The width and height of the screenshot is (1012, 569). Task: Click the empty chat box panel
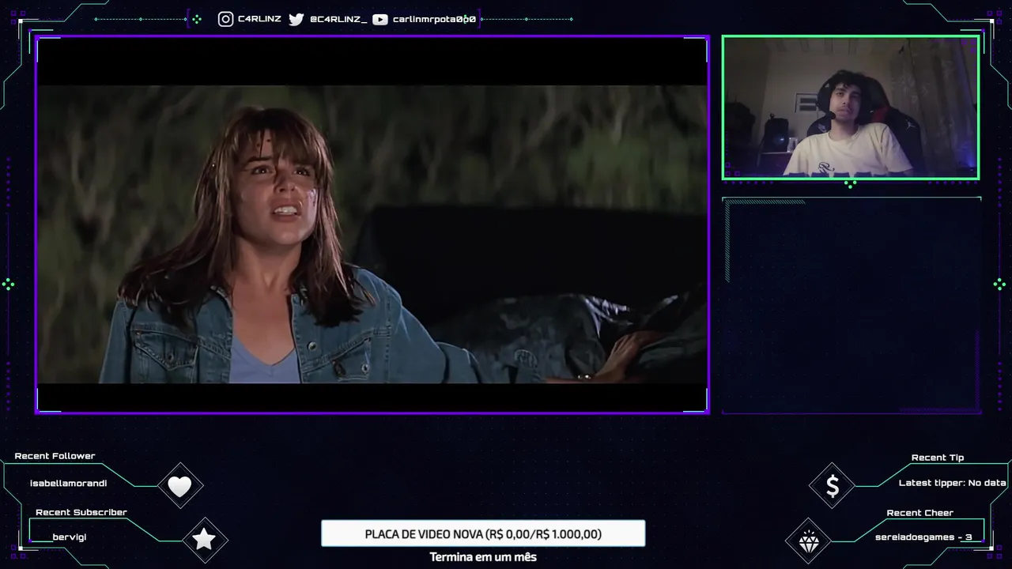(852, 305)
